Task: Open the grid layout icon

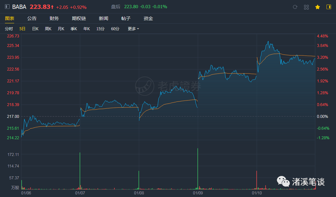Action: point(306,7)
